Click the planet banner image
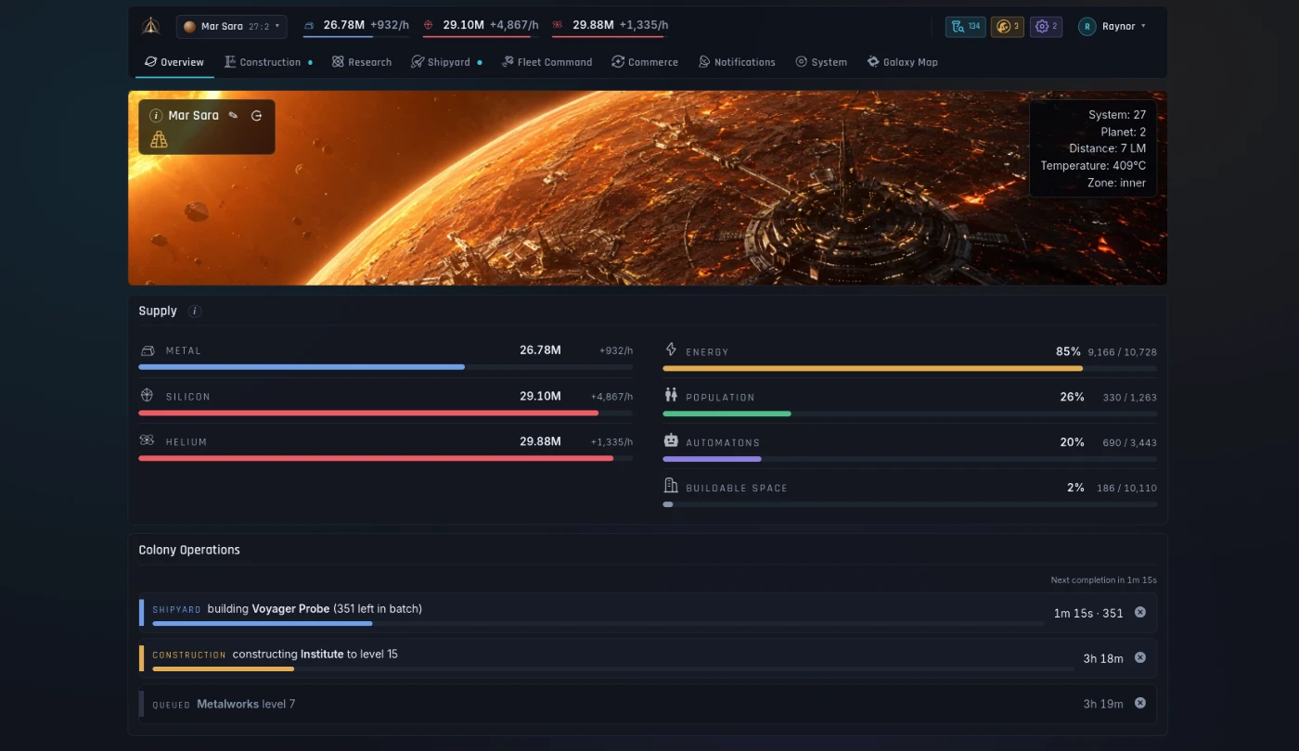The width and height of the screenshot is (1299, 751). (x=648, y=188)
